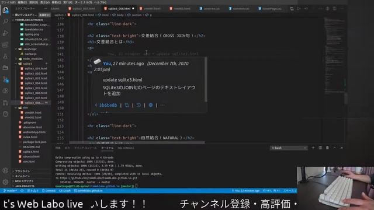Click the editor horizontal scrollbar
Image resolution: width=374 pixels, height=210 pixels.
(x=137, y=142)
